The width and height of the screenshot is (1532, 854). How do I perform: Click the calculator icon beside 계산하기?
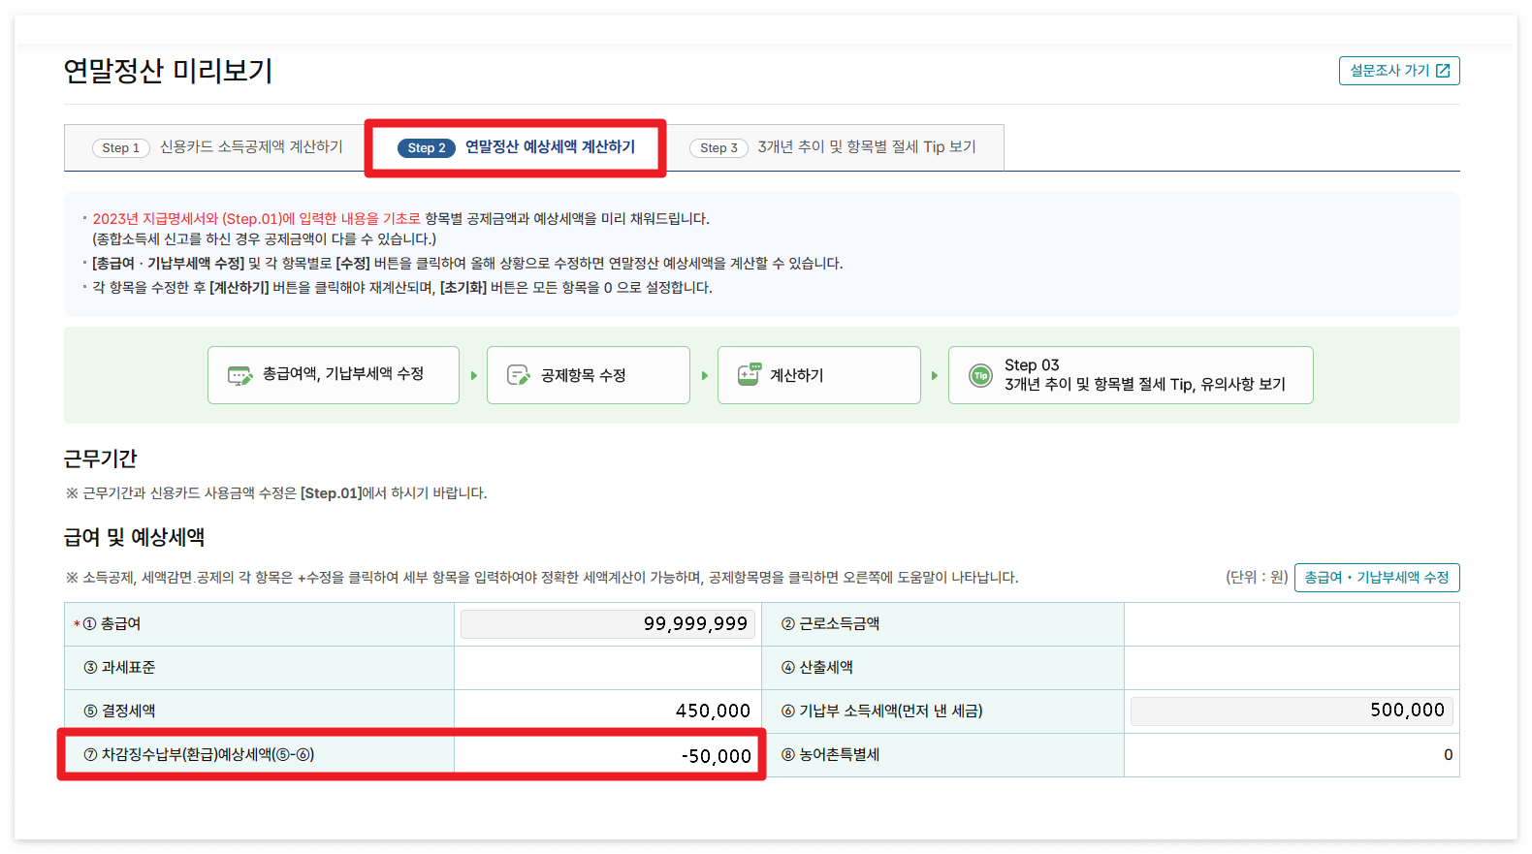coord(749,375)
